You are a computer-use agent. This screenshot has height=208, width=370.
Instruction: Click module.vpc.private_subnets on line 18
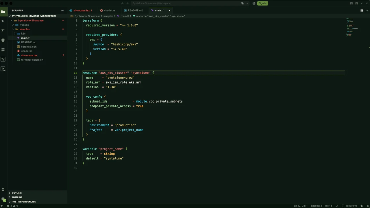click(x=159, y=101)
